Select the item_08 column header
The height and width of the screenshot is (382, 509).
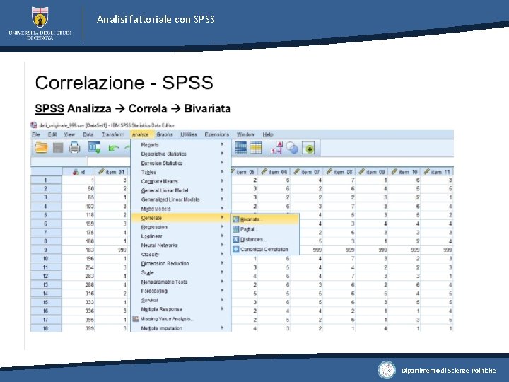point(339,172)
